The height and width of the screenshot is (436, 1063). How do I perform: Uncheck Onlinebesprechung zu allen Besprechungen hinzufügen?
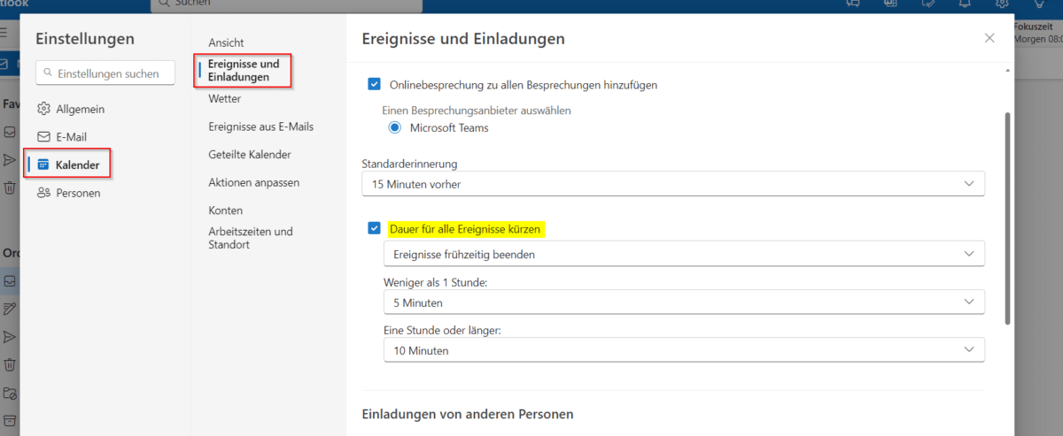click(374, 85)
